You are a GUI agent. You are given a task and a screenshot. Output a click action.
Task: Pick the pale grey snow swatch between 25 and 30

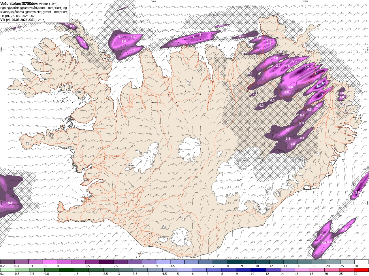tap(347, 262)
